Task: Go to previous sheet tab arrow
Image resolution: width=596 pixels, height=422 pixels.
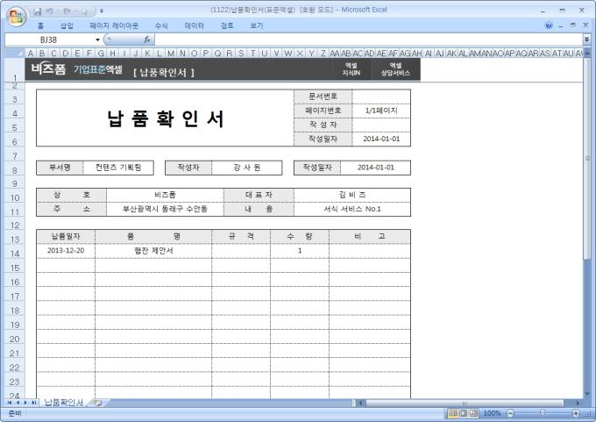Action: pyautogui.click(x=18, y=403)
